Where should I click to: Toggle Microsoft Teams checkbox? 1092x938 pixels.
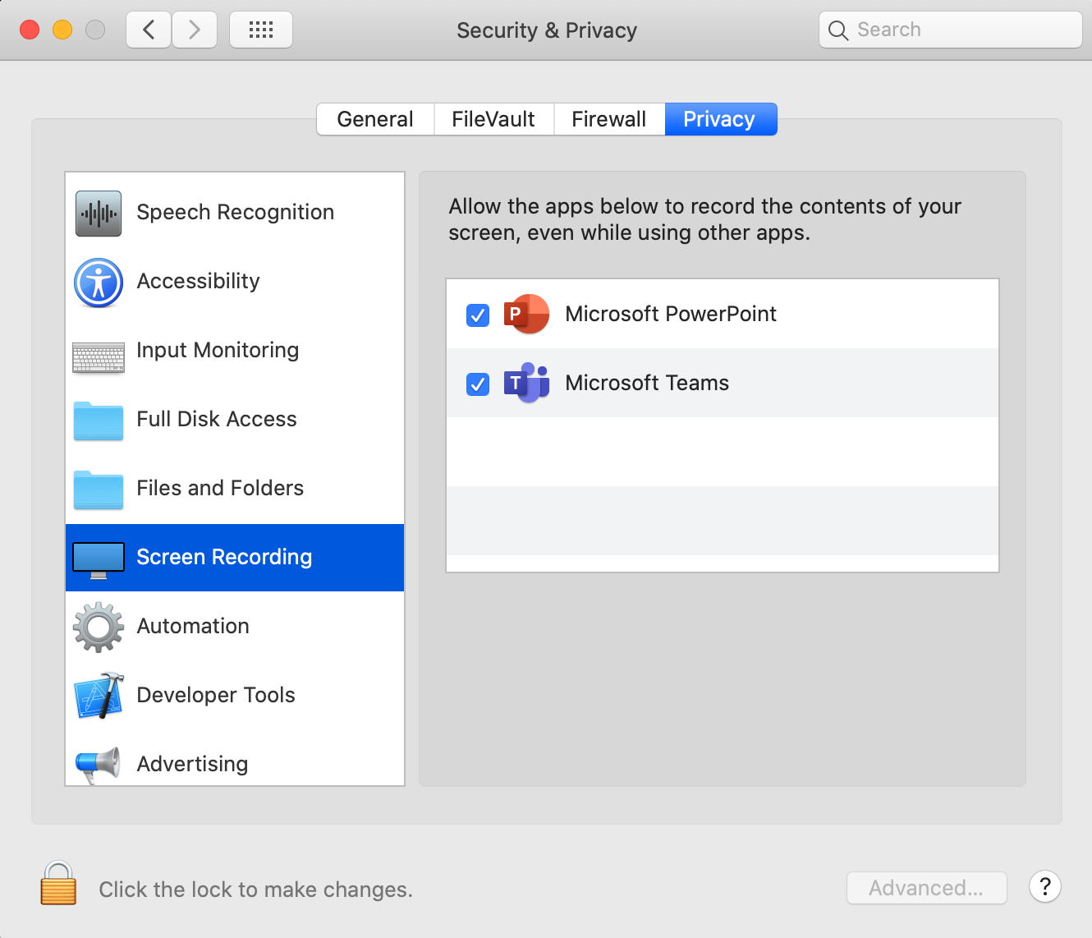pos(478,384)
